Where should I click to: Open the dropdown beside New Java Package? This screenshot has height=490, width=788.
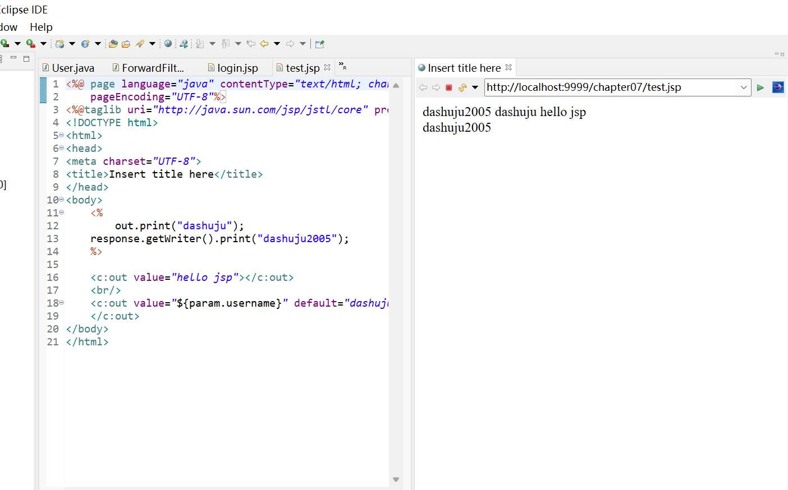[72, 44]
